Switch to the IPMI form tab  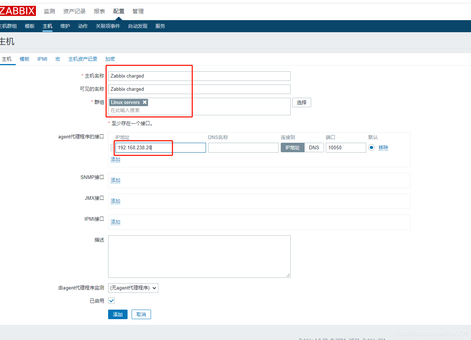point(42,59)
